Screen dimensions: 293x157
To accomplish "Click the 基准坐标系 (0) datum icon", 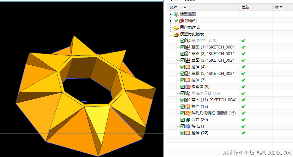I will 188,41.
